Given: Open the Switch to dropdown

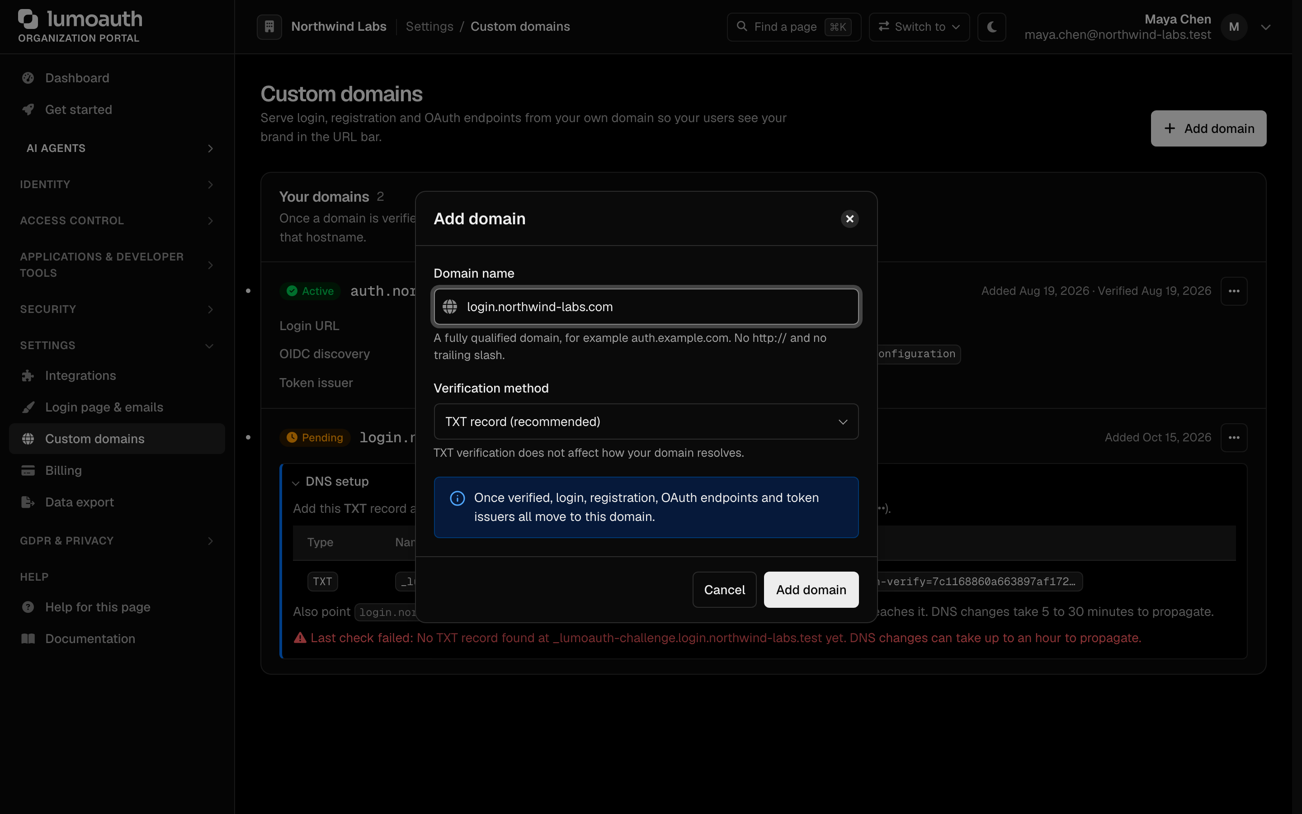Looking at the screenshot, I should 919,26.
